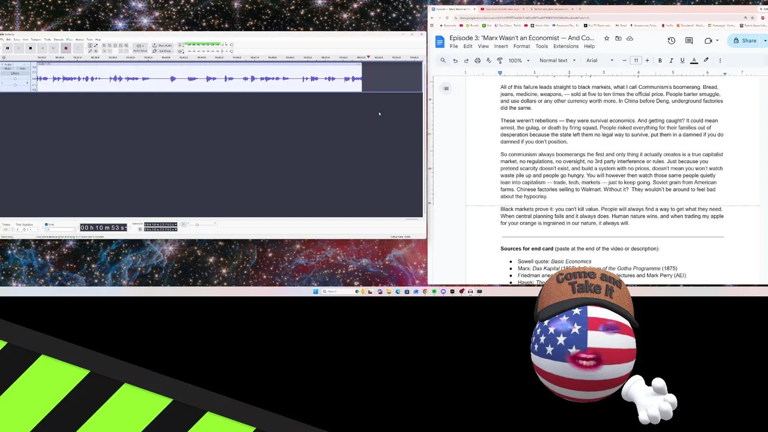The height and width of the screenshot is (432, 768).
Task: Open the Insert menu in Google Docs
Action: pyautogui.click(x=501, y=46)
